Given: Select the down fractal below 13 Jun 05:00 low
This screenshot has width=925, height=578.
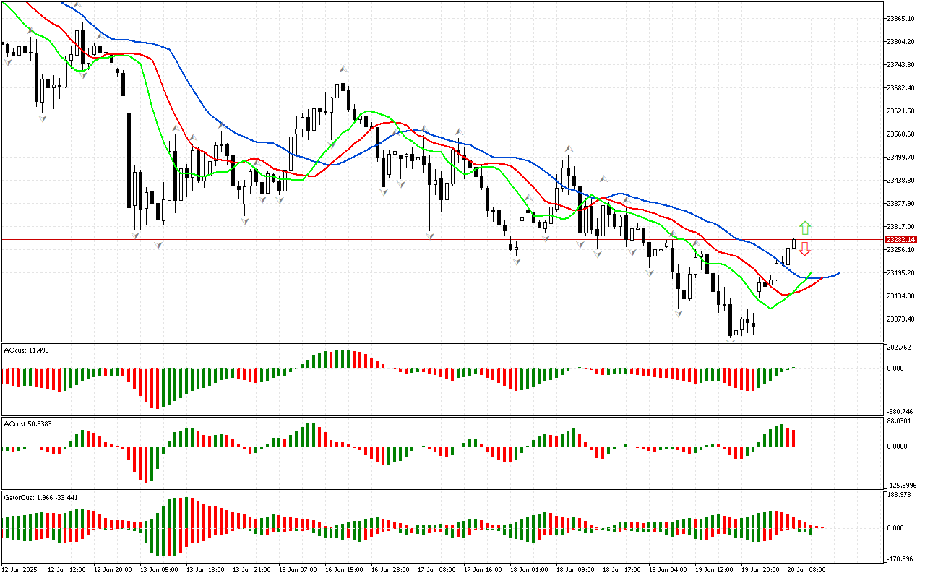Looking at the screenshot, I should 158,246.
